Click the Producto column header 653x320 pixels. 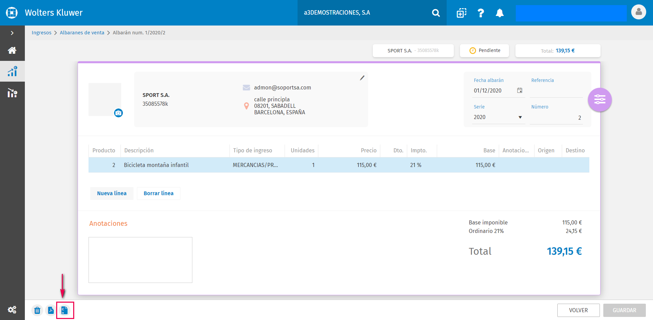[104, 150]
